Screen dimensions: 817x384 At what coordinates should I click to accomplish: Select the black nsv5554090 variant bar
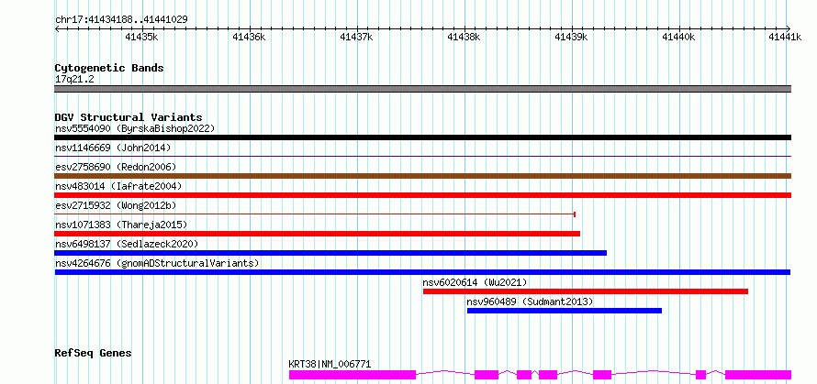click(x=423, y=137)
